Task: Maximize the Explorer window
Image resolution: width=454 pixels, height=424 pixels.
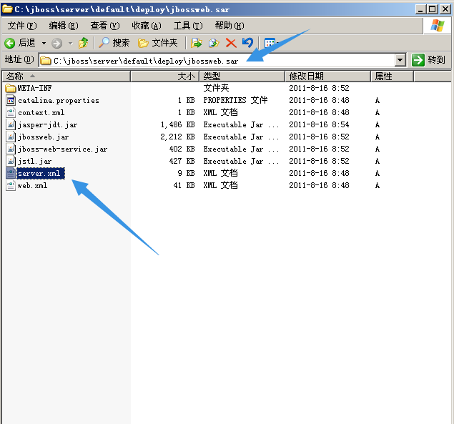Action: 433,9
